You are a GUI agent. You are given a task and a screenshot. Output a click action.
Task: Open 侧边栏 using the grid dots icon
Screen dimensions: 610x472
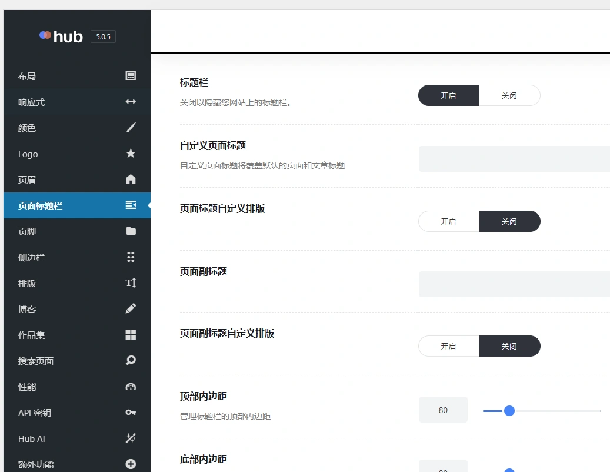pos(131,257)
